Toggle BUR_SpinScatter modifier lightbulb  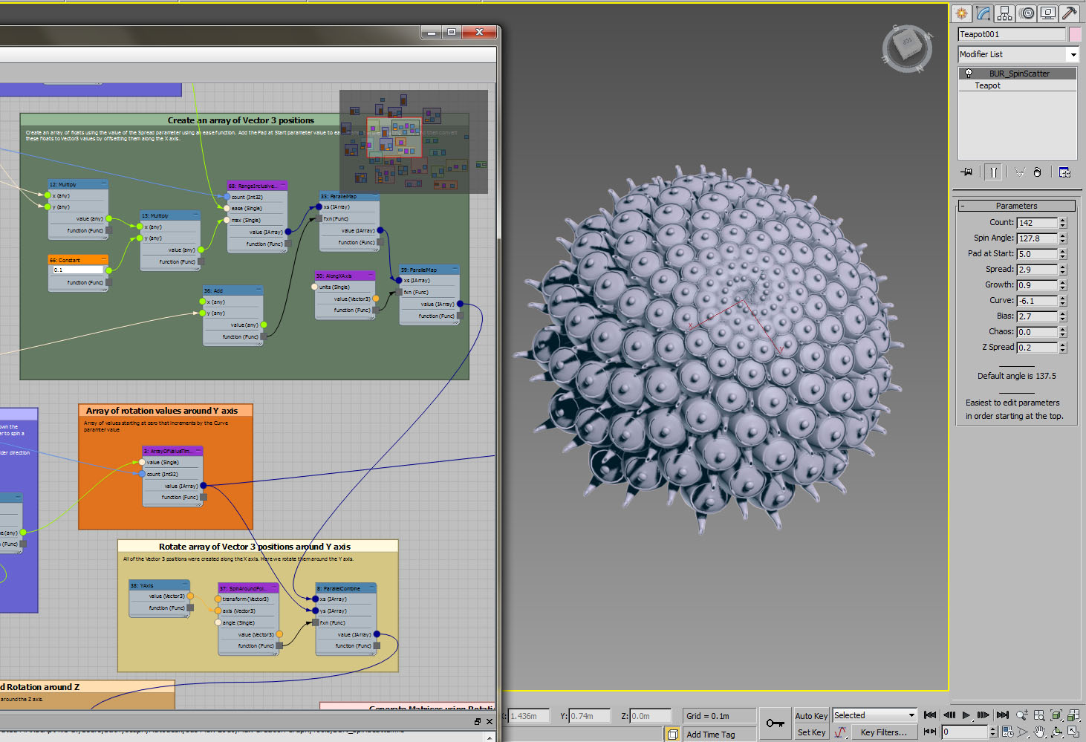coord(969,74)
